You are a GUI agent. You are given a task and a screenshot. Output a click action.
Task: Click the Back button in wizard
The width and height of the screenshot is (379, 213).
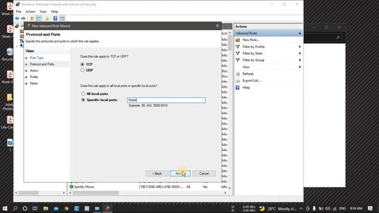point(157,173)
